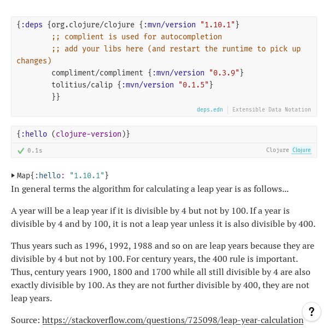Viewport: 328px width, 328px height.
Task: Click the deps.edn file name label
Action: point(210,109)
